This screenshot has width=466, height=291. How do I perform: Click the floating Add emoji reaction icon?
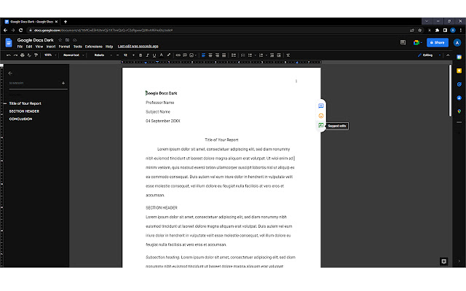point(321,116)
